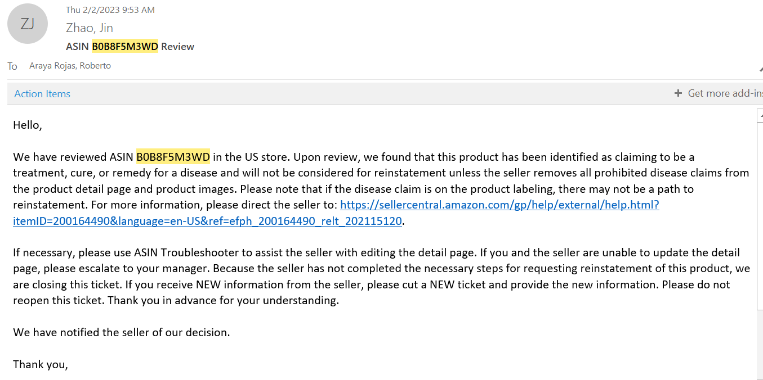Click the word "Review" in the subject
763x380 pixels.
pyautogui.click(x=177, y=47)
